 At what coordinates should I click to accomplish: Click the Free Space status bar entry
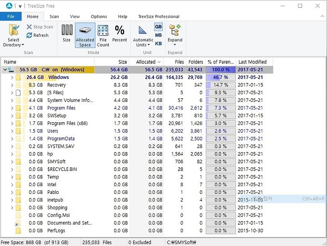point(35,242)
